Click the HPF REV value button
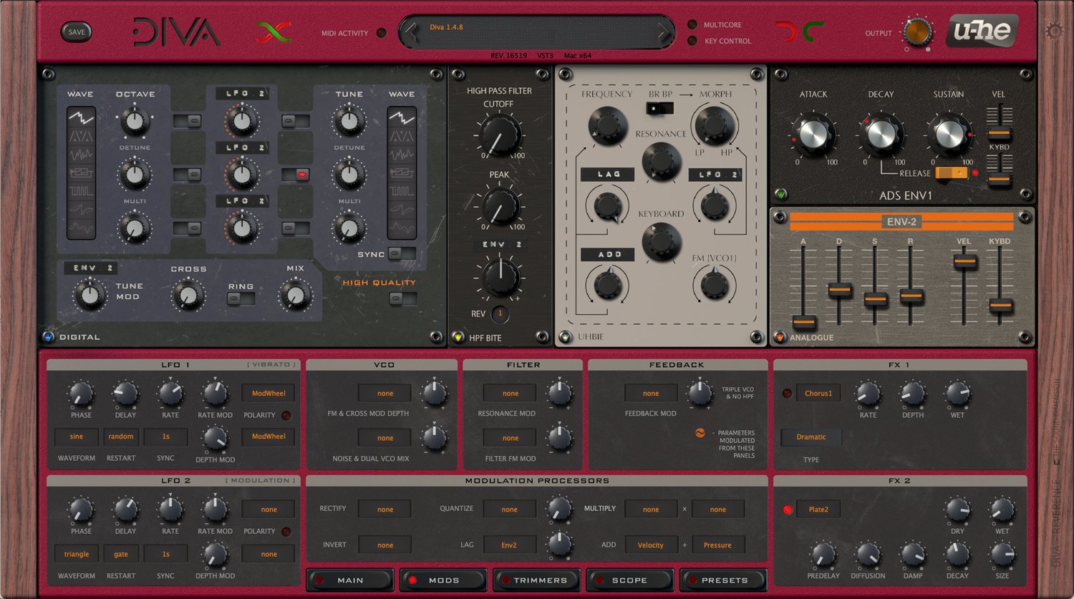This screenshot has width=1074, height=599. tap(500, 313)
